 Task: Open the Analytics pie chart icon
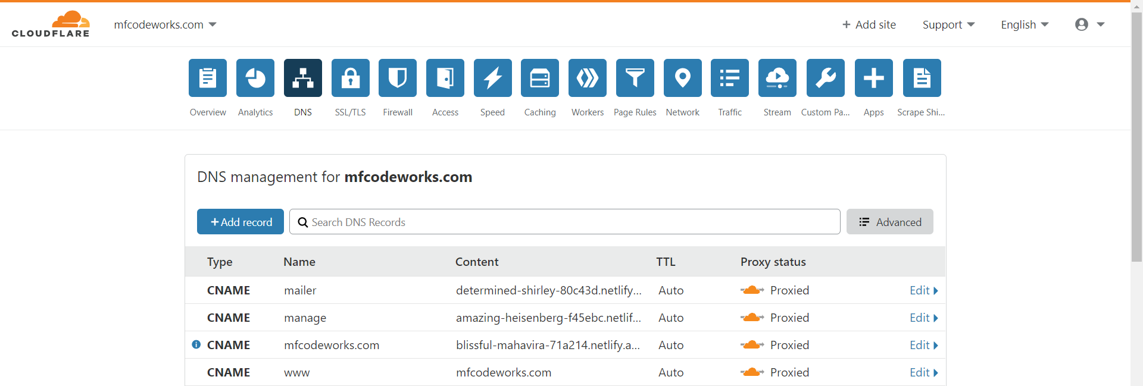tap(255, 78)
